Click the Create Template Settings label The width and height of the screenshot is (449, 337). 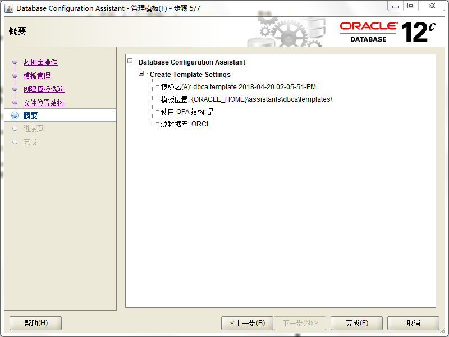[x=190, y=75]
